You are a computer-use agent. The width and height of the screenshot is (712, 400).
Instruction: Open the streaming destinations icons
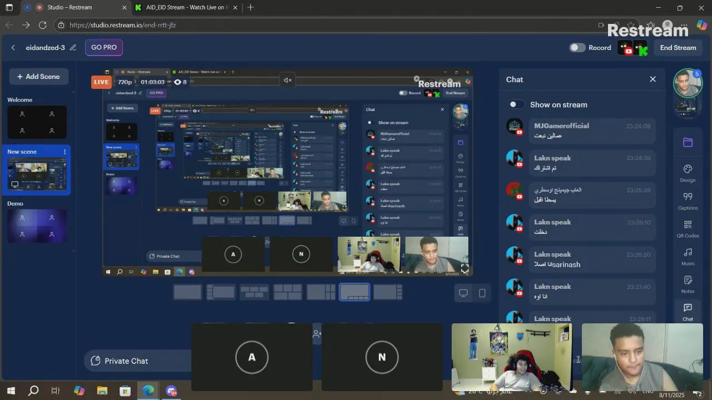click(x=634, y=48)
